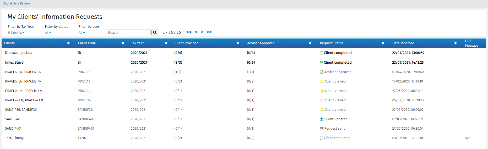
Task: Open client PRACL12 LN, PRACL12 FN
Action: (x=23, y=72)
